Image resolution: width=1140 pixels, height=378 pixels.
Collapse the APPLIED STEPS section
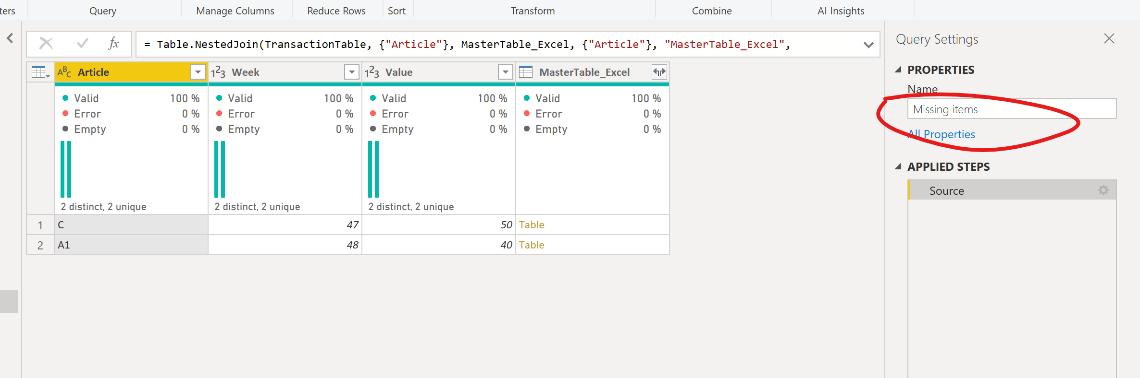(898, 167)
